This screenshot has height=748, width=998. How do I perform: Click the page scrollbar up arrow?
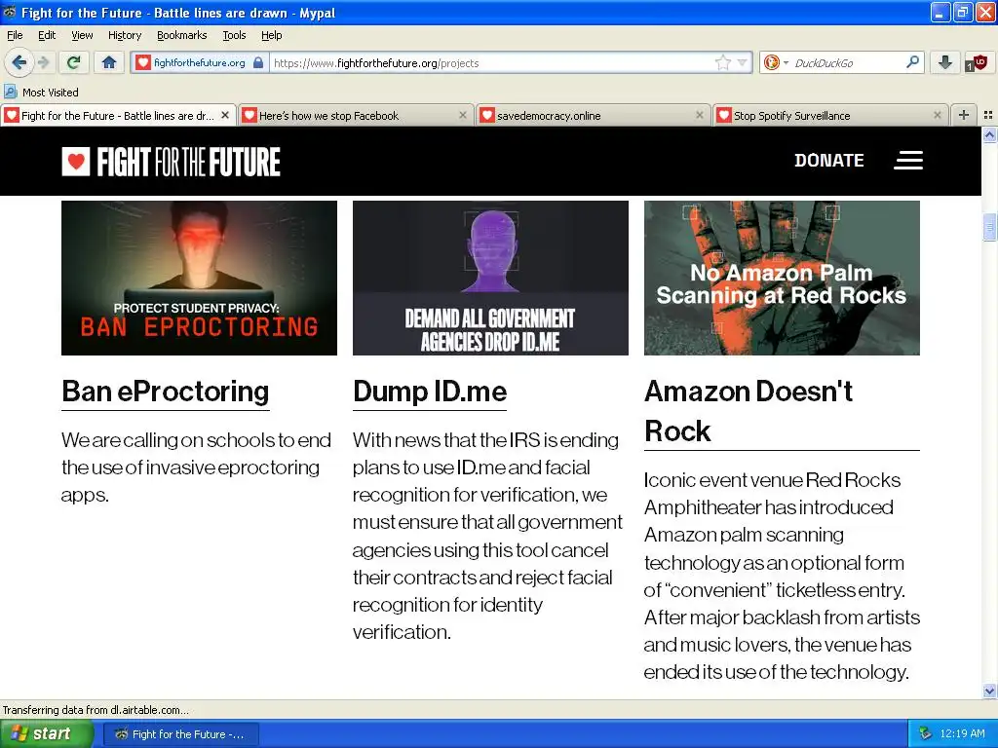[989, 134]
